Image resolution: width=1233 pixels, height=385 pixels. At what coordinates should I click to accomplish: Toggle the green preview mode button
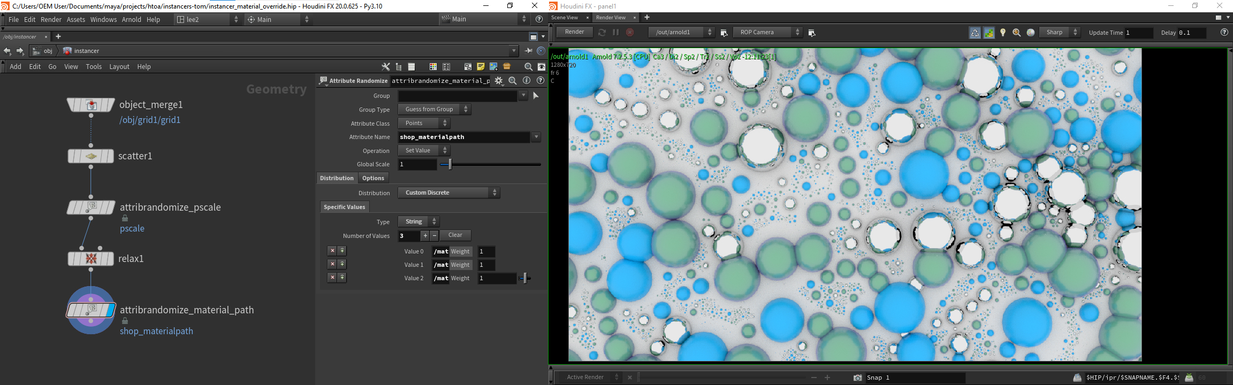[989, 33]
